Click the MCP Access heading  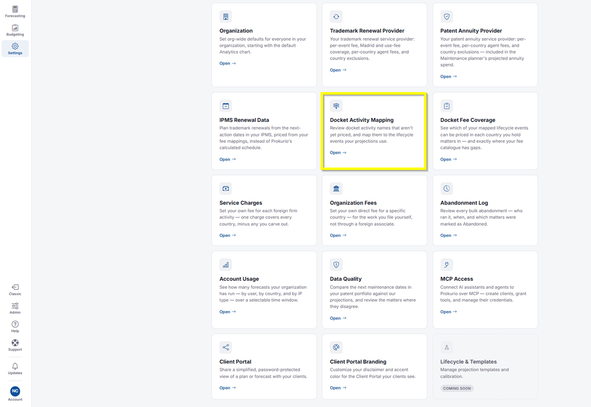point(457,279)
